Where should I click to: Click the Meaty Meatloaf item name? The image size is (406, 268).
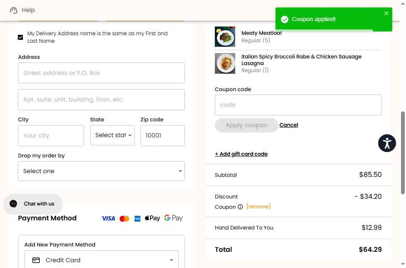tap(261, 33)
